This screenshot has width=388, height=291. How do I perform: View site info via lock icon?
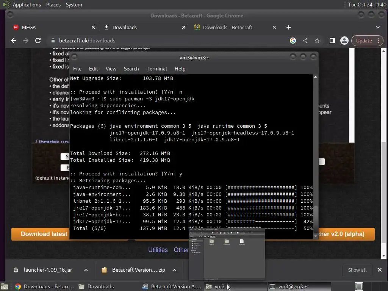coord(53,41)
